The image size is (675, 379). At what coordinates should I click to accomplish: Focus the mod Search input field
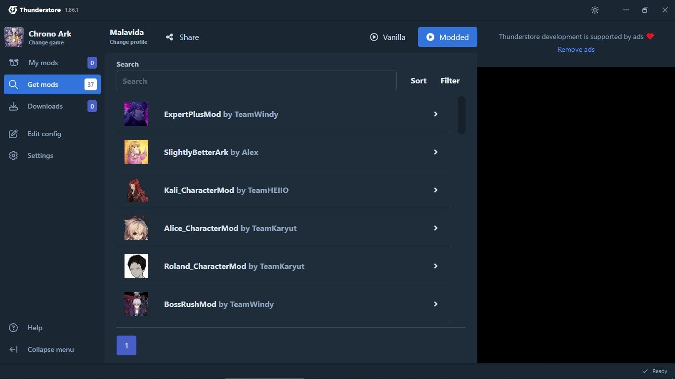point(256,80)
